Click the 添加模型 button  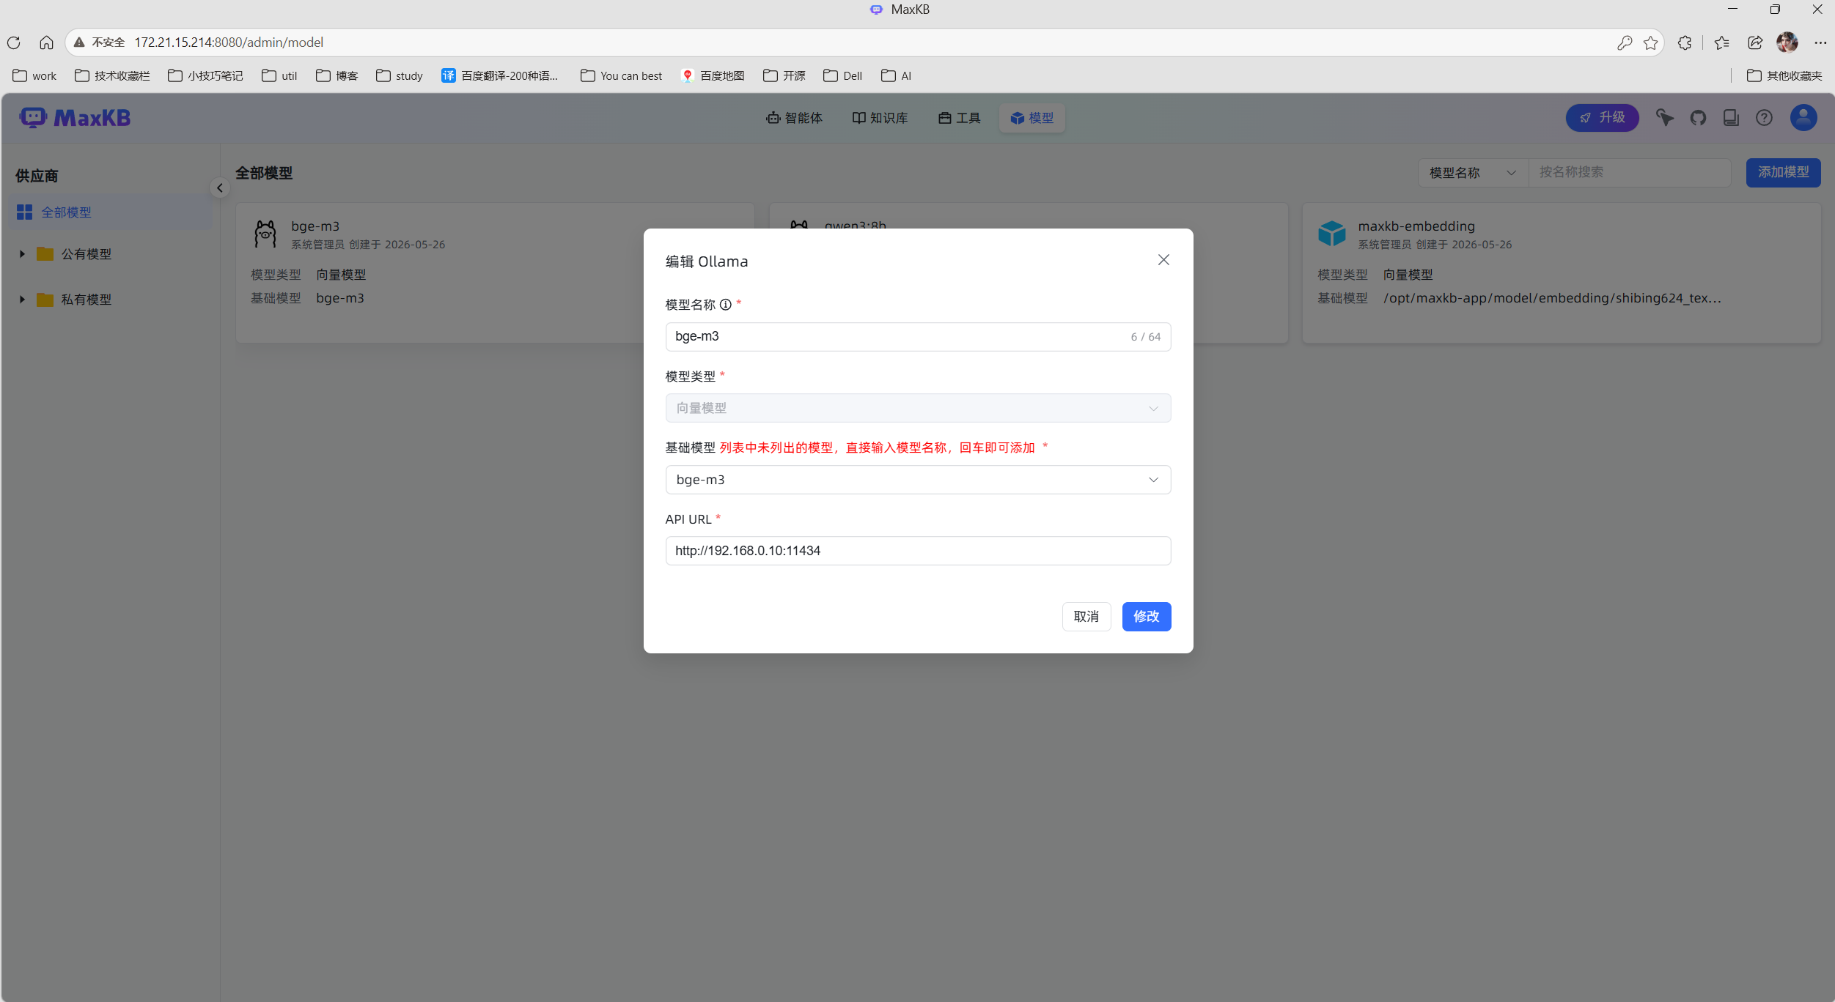[1783, 173]
